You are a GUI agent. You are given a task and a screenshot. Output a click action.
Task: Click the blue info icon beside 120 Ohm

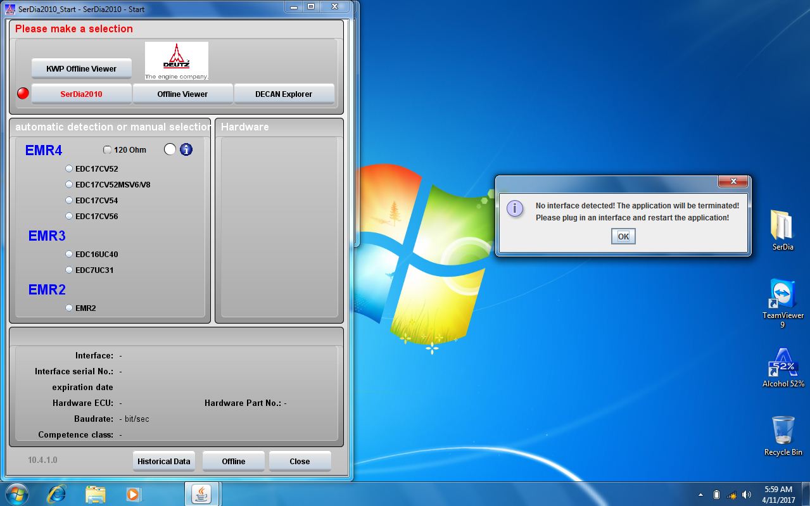pyautogui.click(x=186, y=149)
